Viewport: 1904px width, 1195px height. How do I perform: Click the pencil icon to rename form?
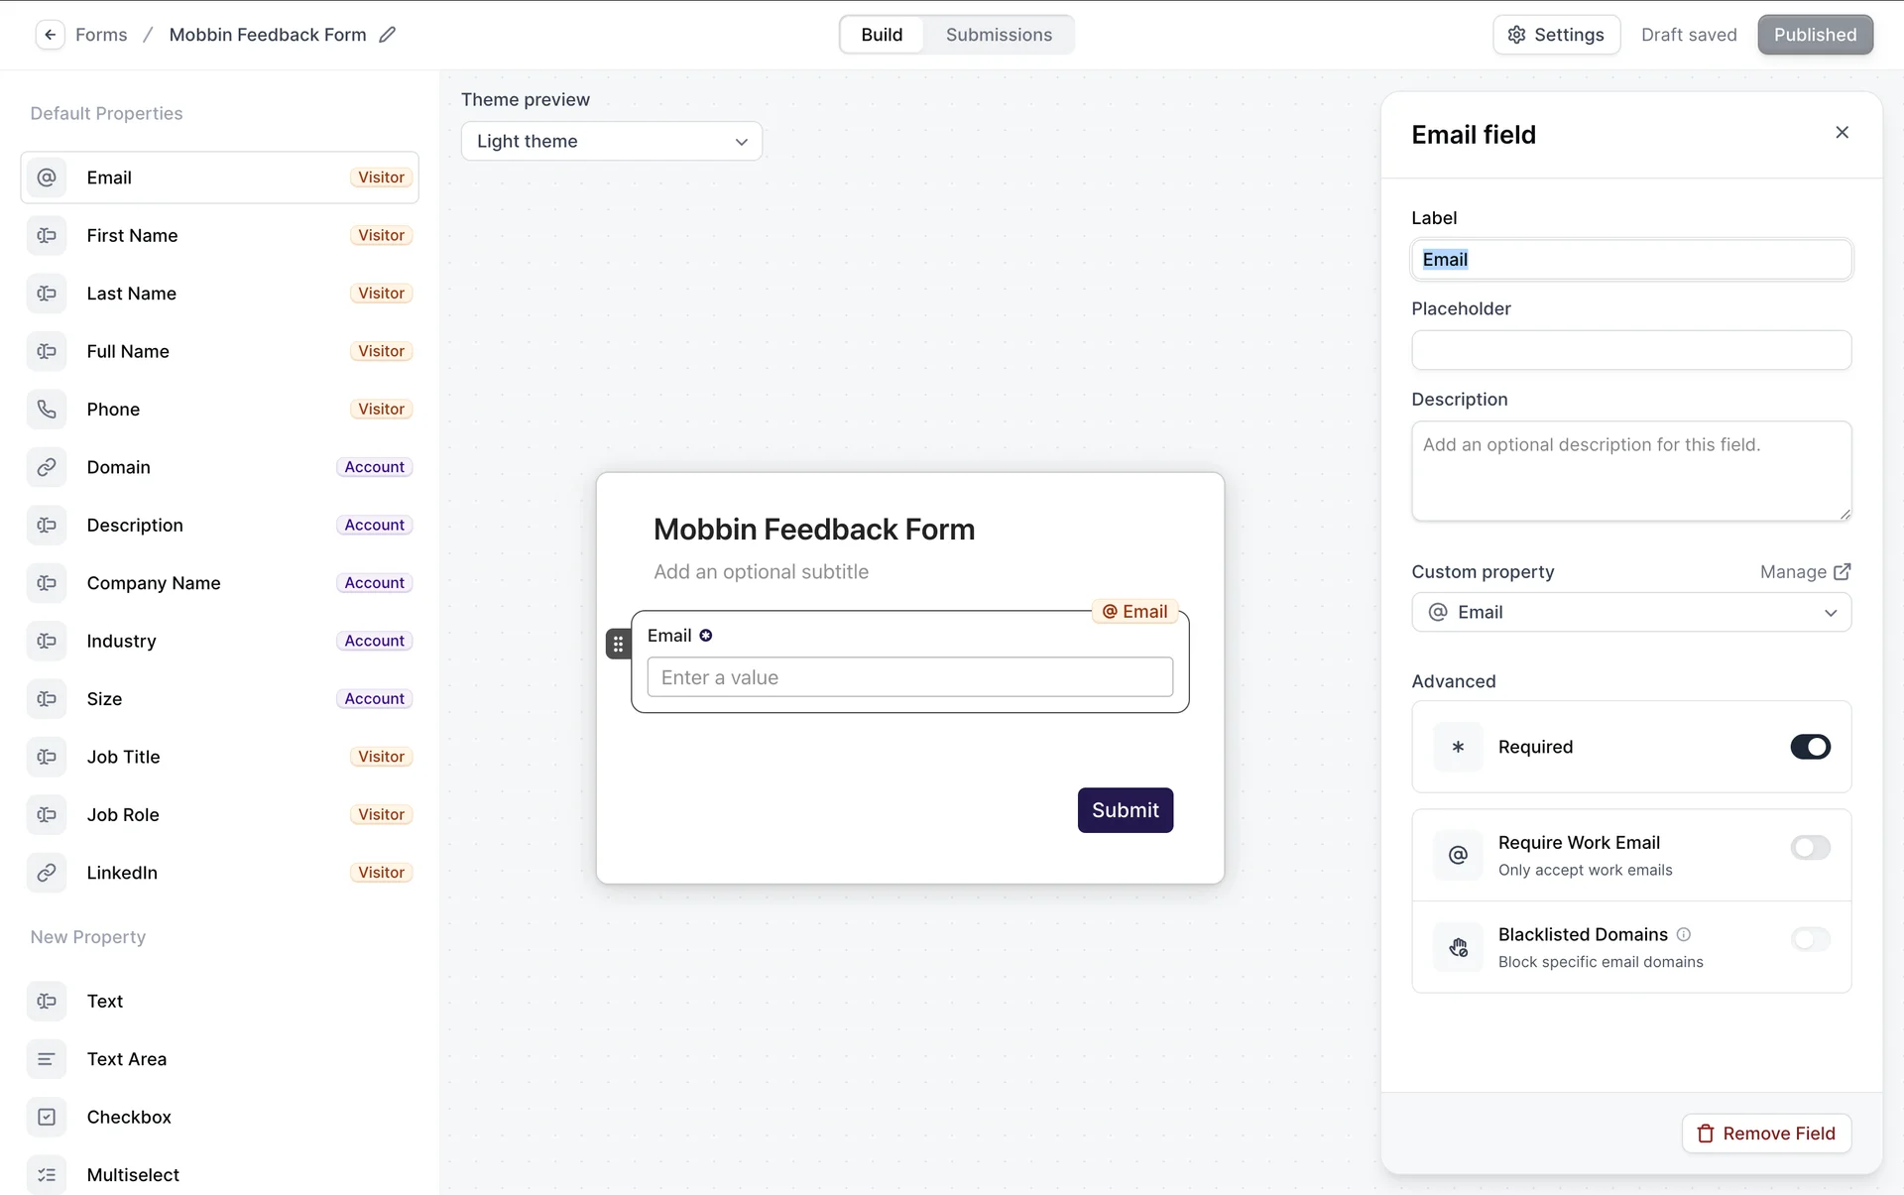coord(388,35)
